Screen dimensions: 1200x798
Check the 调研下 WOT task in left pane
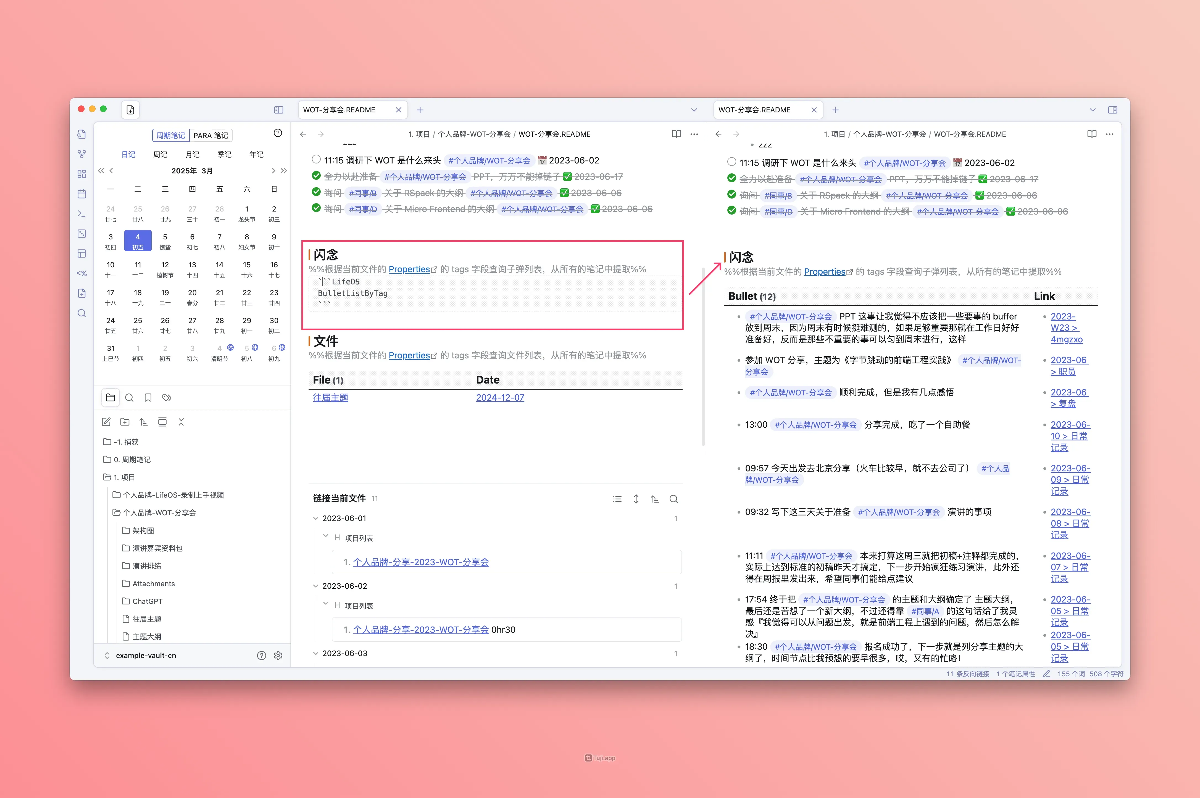(316, 160)
